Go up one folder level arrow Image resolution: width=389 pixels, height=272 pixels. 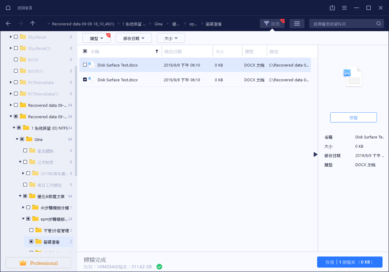(x=33, y=23)
